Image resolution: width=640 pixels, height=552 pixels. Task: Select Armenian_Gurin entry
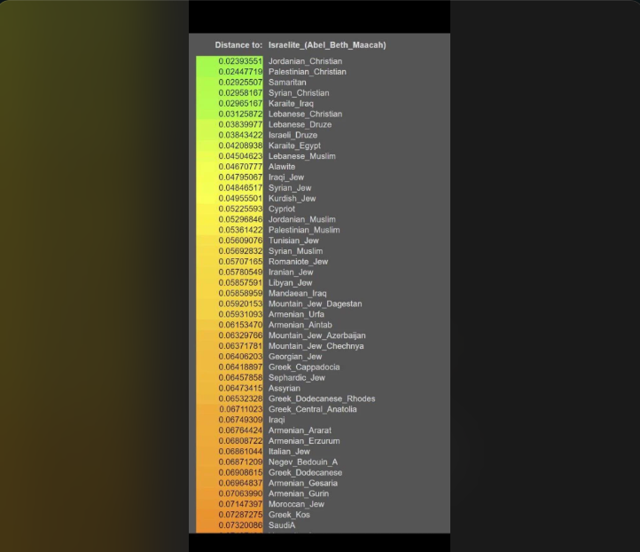(x=299, y=493)
